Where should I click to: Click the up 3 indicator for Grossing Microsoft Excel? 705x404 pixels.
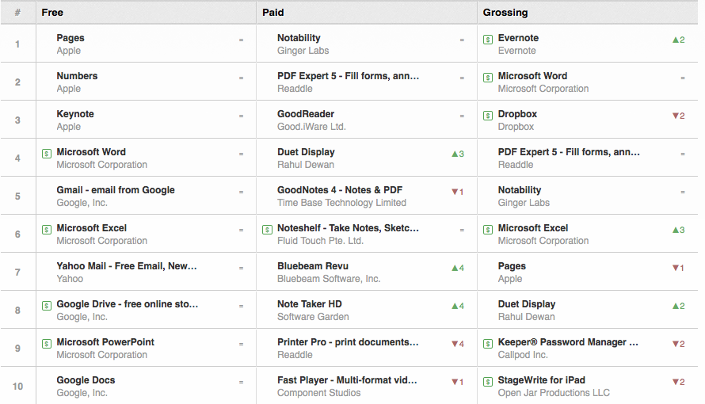point(679,230)
